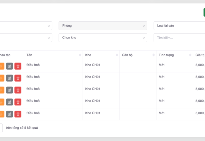Click orange move icon in second row
This screenshot has height=141, width=205.
pos(1,78)
